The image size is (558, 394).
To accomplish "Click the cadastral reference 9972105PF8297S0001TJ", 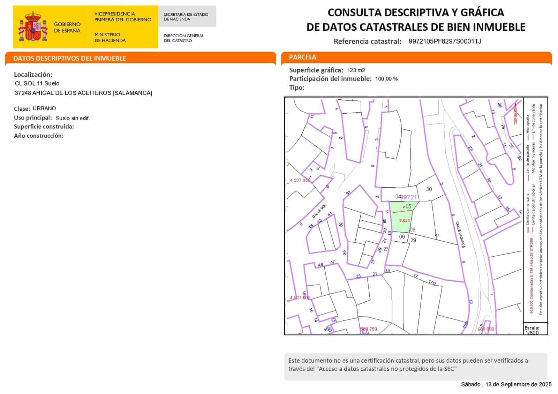I will click(x=445, y=41).
